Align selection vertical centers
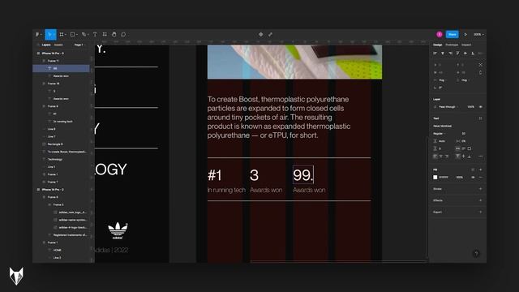Image resolution: width=519 pixels, height=292 pixels. click(x=465, y=54)
